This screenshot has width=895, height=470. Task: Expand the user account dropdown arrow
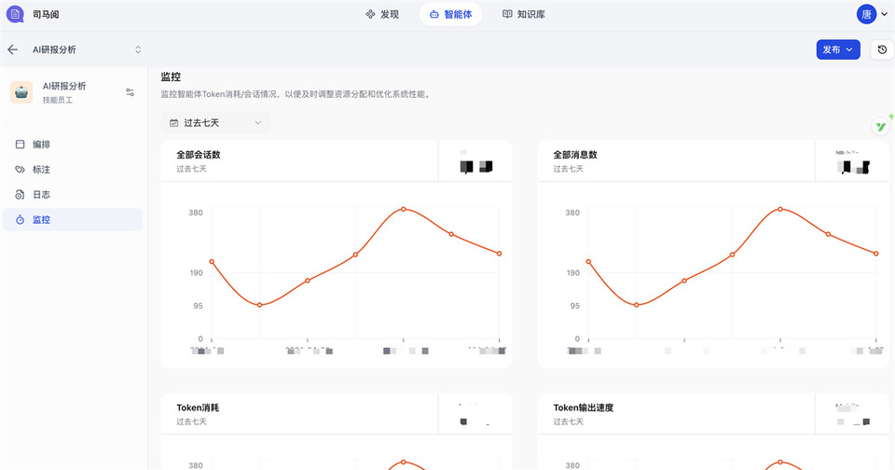click(x=884, y=14)
